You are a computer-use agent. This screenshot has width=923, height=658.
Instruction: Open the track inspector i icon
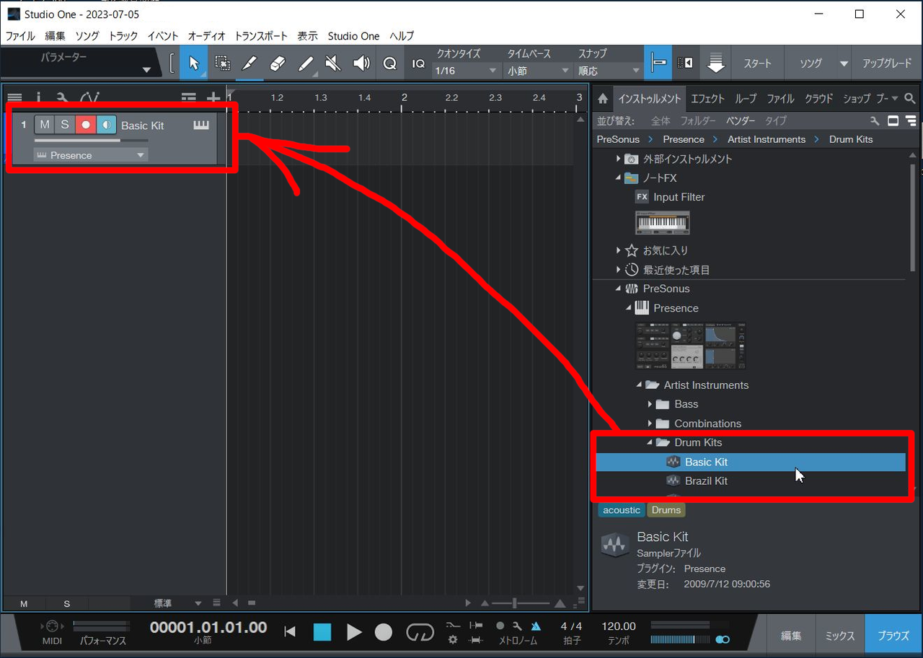pyautogui.click(x=38, y=98)
